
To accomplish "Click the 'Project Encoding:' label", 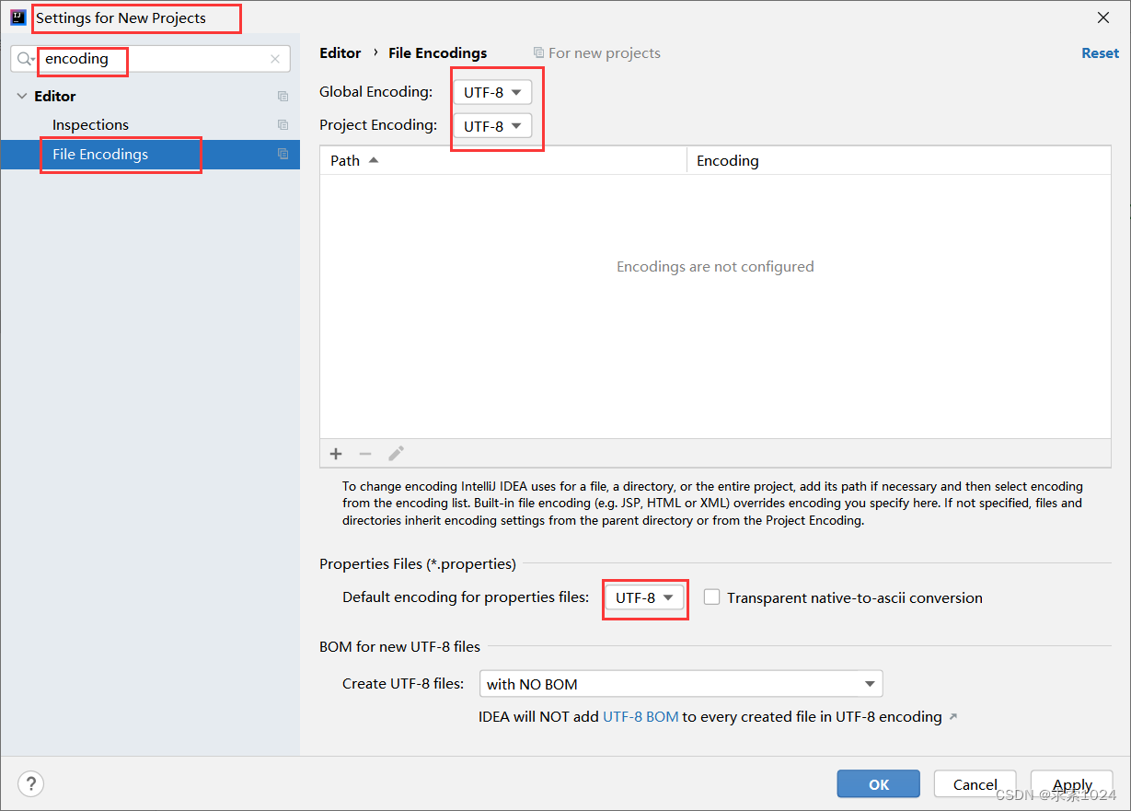I will point(378,125).
